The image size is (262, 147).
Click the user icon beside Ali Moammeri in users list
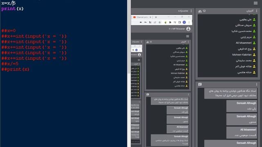254,43
